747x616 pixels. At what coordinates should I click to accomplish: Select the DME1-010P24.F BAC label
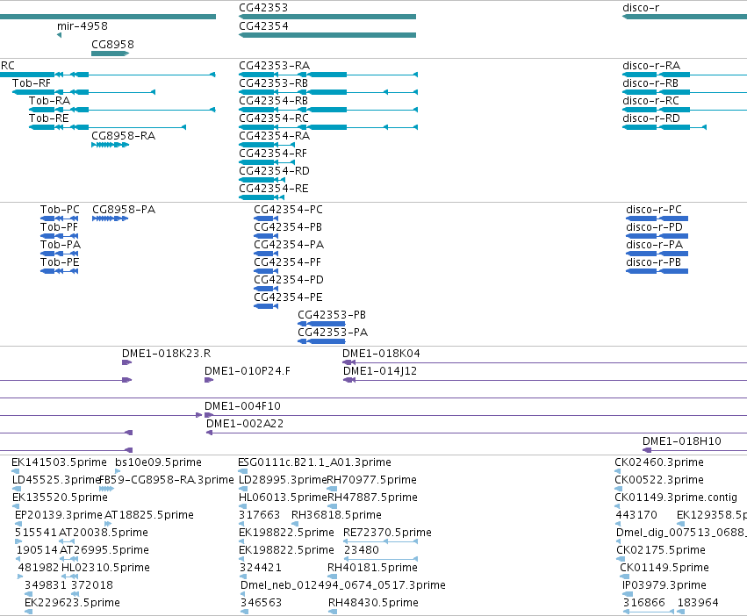click(248, 371)
